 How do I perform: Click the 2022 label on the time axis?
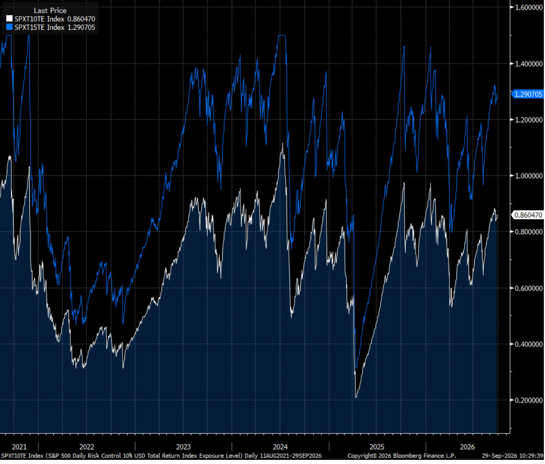(87, 447)
